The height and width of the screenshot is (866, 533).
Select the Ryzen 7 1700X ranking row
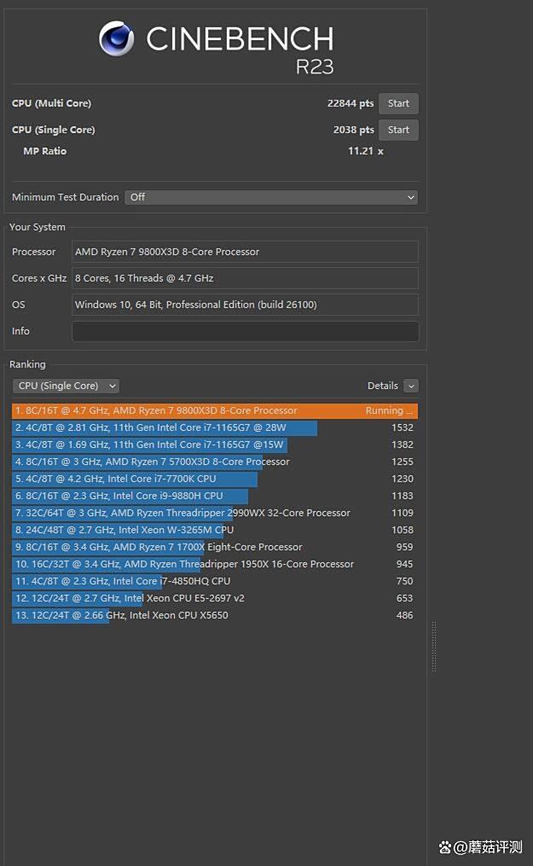[215, 547]
